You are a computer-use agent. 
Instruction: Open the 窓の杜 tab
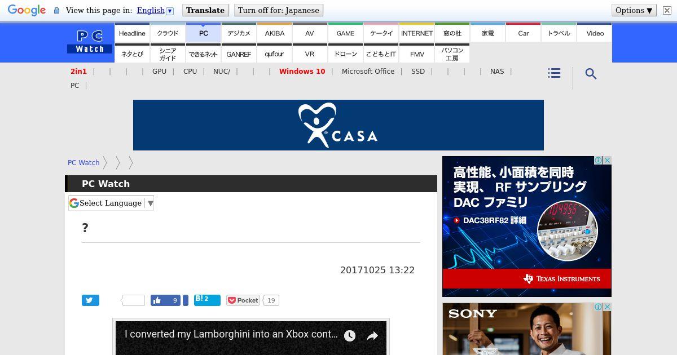[x=452, y=33]
